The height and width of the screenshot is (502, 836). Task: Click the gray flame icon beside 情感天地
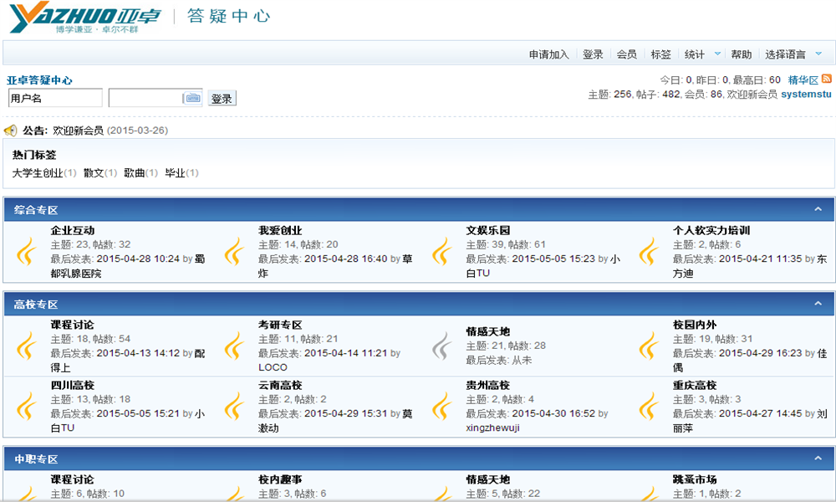click(441, 346)
